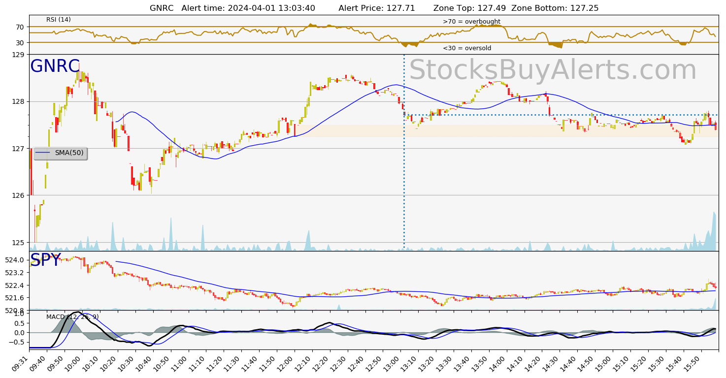Click the horizontal dotted alert-price line
The width and height of the screenshot is (726, 378).
[x=561, y=115]
